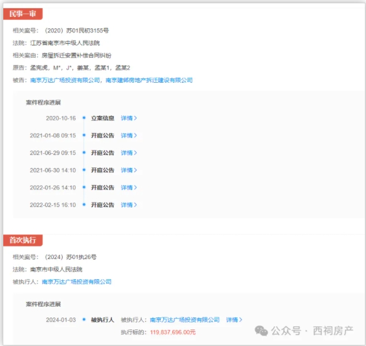366x346 pixels.
Task: Click 被执行人 company link under the 首次执行 court line
Action: 76,282
